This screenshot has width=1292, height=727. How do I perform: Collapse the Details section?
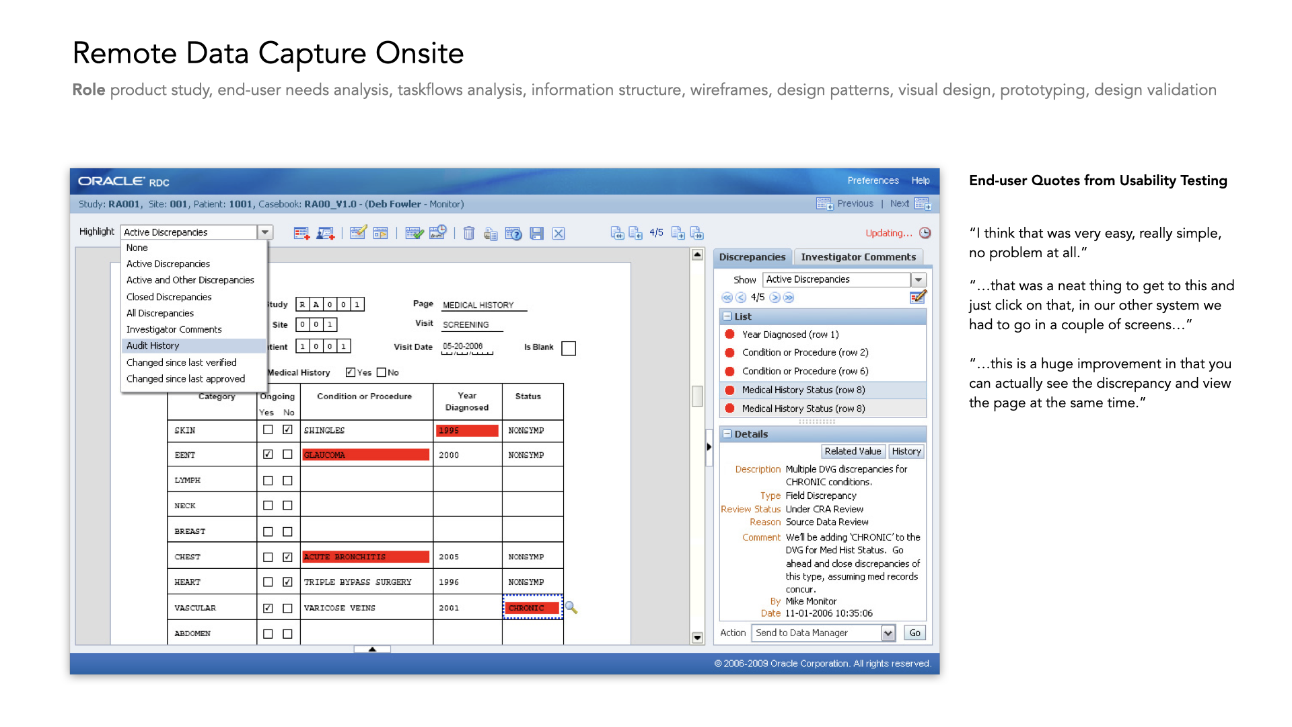pyautogui.click(x=727, y=434)
